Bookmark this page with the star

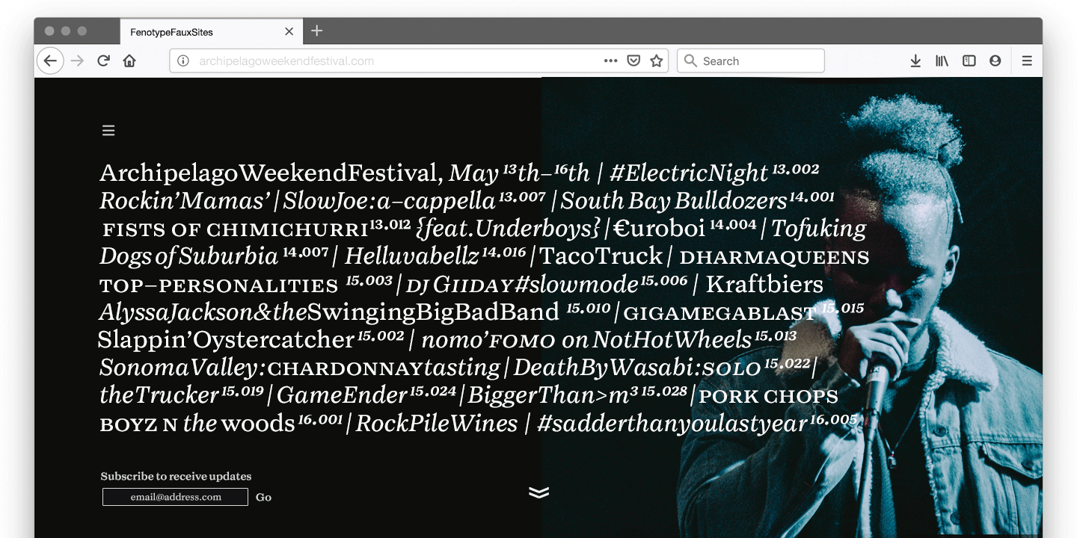click(657, 61)
